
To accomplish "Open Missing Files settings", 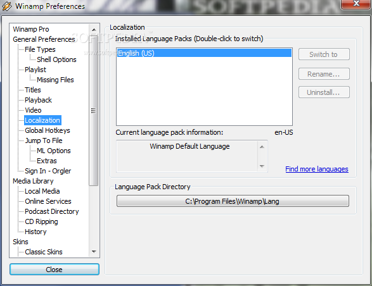I will (x=55, y=80).
